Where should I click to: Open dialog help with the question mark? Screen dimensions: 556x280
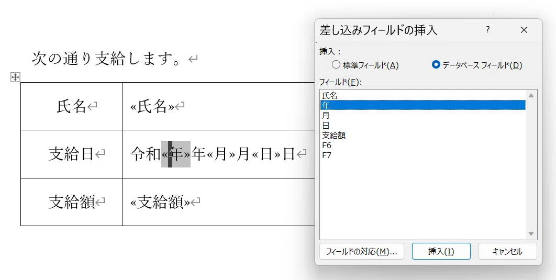[488, 30]
